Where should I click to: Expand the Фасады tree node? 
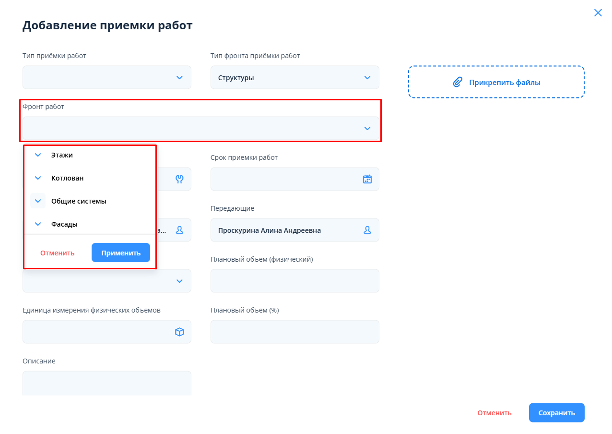point(38,224)
